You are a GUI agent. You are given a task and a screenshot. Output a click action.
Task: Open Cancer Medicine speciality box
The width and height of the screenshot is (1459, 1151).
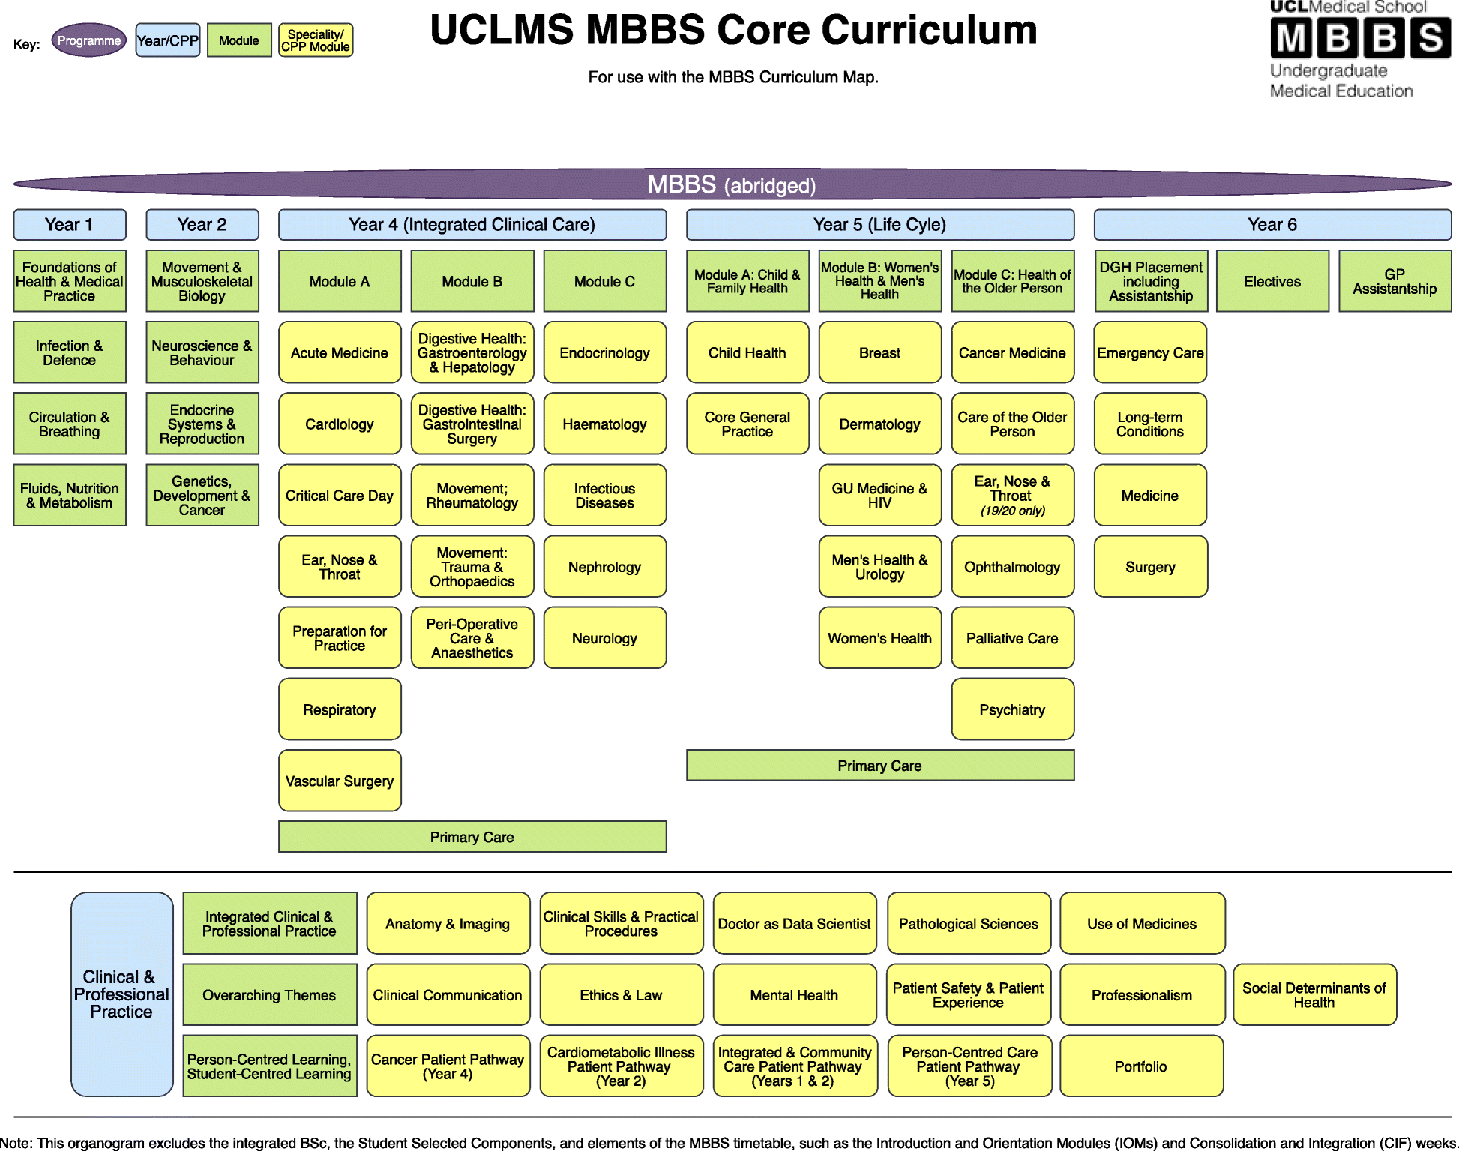point(1013,352)
